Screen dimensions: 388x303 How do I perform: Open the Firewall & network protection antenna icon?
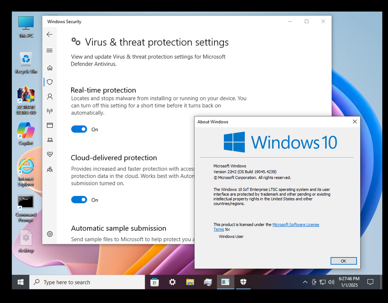pyautogui.click(x=50, y=111)
